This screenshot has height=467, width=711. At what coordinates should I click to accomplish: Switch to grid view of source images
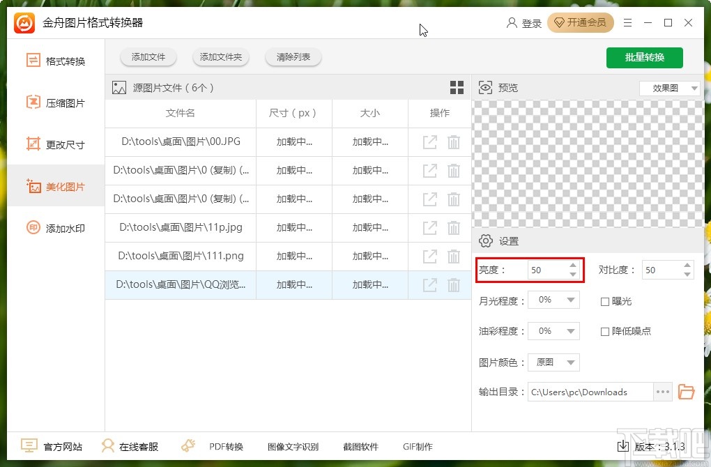pyautogui.click(x=457, y=88)
